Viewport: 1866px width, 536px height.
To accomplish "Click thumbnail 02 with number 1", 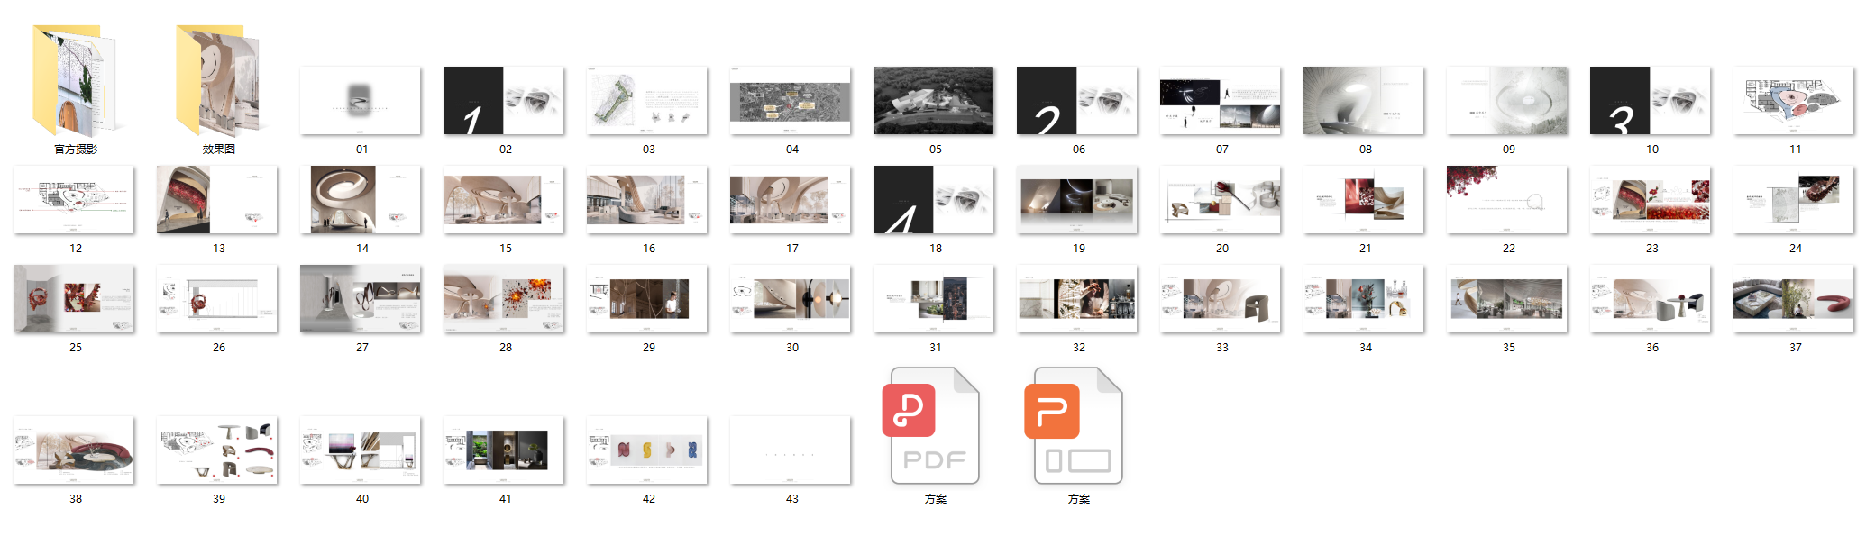I will point(505,100).
